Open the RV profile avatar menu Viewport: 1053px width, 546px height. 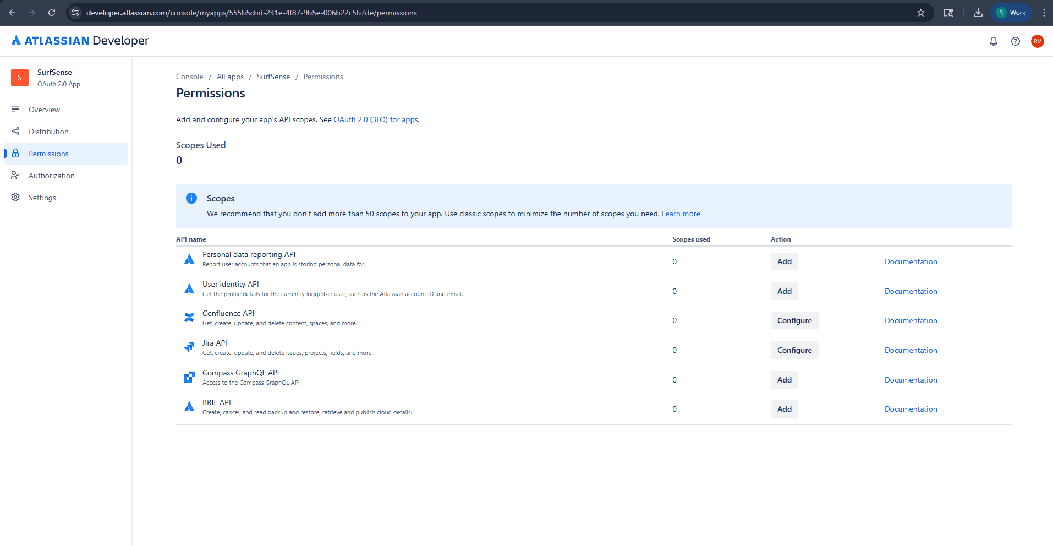tap(1038, 41)
